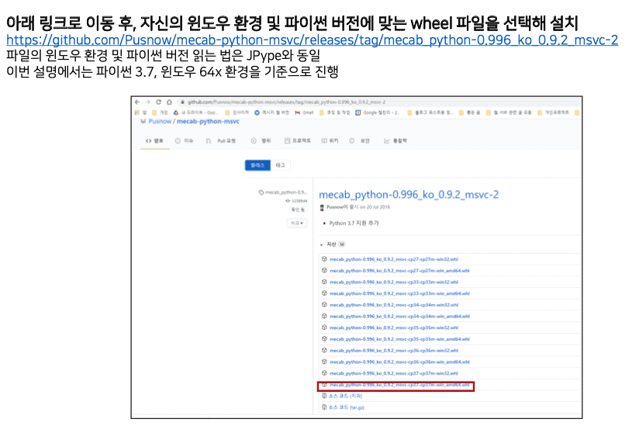Switch to the Wiki tab
This screenshot has height=426, width=639.
tap(330, 140)
